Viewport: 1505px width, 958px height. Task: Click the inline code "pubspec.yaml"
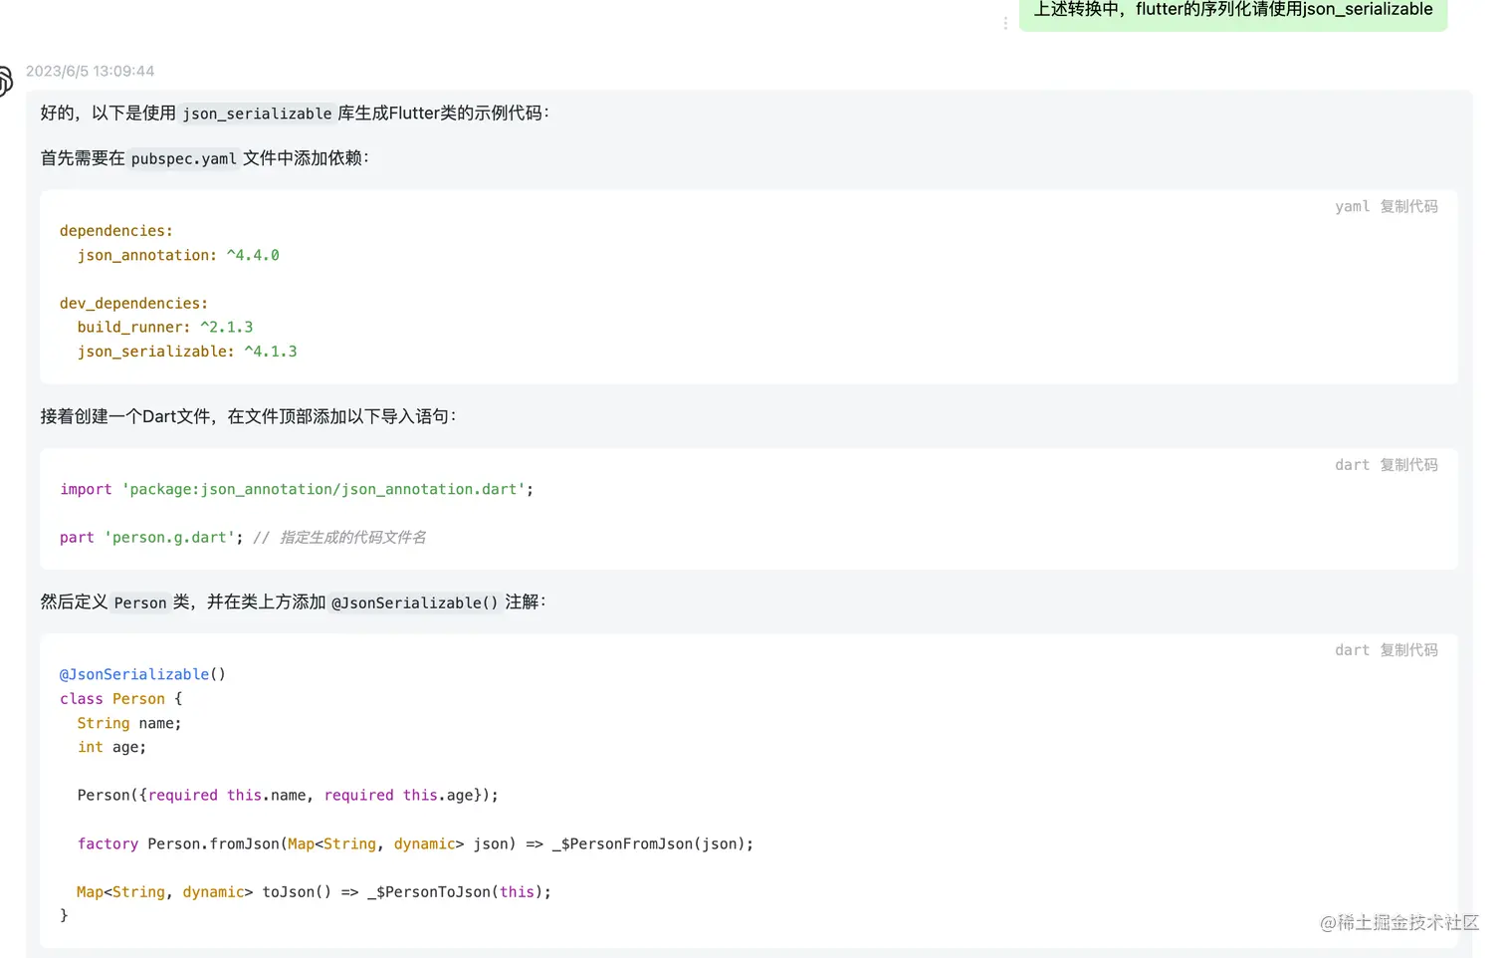click(x=184, y=158)
